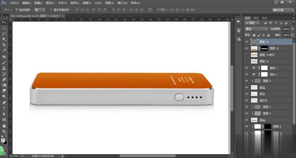Open the 窗口 menu
Screen dimensions: 296x158
pos(122,3)
